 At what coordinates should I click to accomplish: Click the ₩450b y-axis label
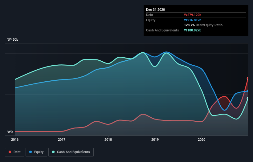pyautogui.click(x=13, y=39)
